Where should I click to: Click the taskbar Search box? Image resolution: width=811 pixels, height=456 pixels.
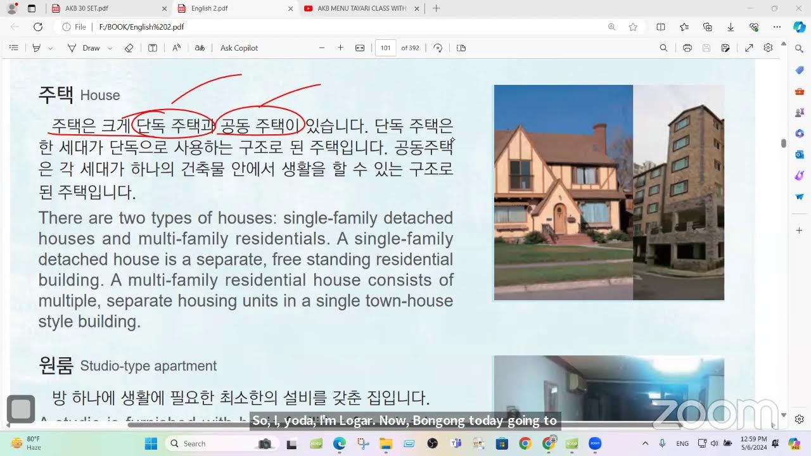[221, 443]
